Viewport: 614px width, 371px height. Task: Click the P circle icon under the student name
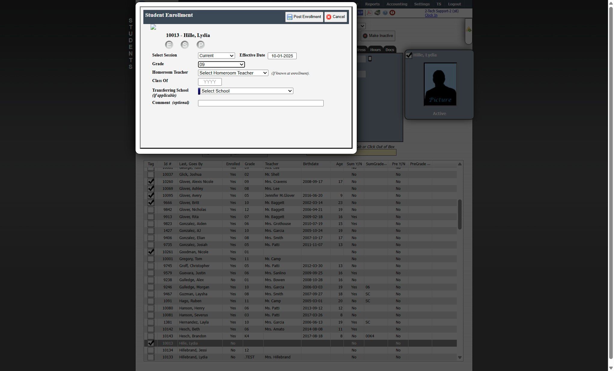200,45
